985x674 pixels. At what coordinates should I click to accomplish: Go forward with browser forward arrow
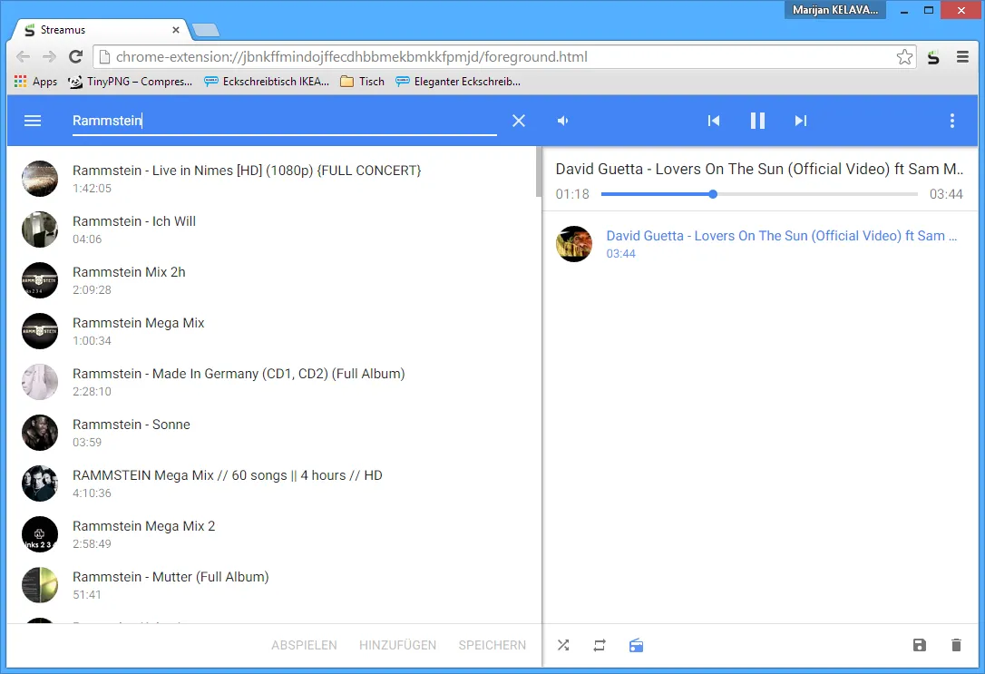point(49,56)
